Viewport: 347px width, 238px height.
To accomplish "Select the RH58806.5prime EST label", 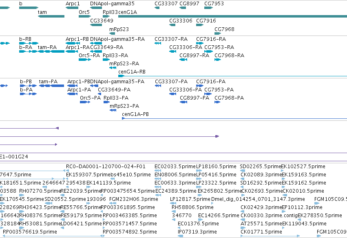I will (192, 207).
